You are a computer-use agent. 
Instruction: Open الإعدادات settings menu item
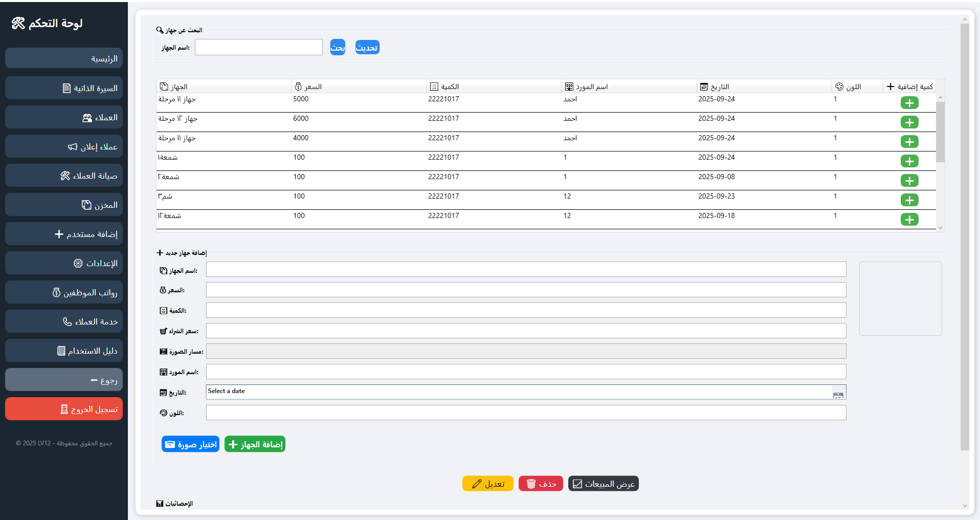tap(64, 263)
